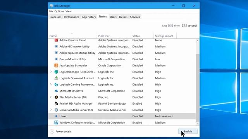Click the Plex Media Server icon

point(56,97)
